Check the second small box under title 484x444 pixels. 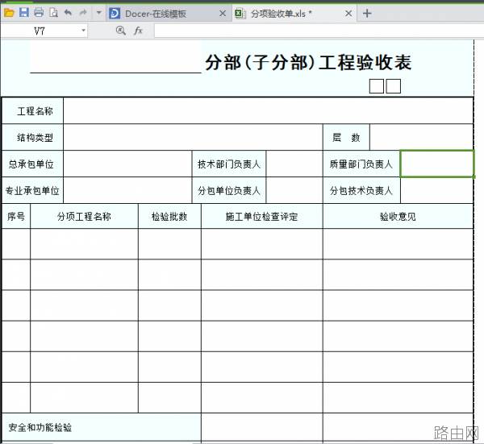pos(394,86)
